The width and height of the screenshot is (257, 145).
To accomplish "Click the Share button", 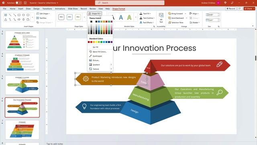I will click(x=249, y=8).
